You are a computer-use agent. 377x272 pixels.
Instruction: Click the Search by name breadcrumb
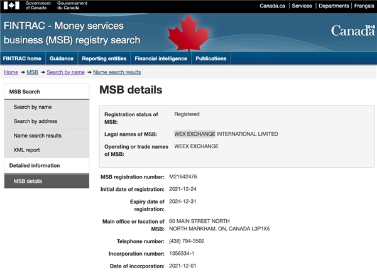(x=65, y=72)
